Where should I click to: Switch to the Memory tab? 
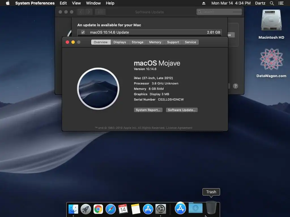(x=155, y=42)
